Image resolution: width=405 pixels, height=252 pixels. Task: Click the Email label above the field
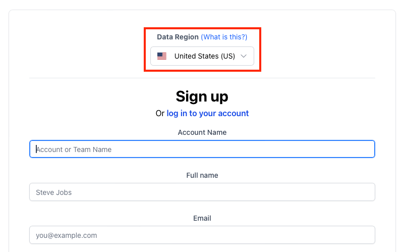pyautogui.click(x=202, y=218)
